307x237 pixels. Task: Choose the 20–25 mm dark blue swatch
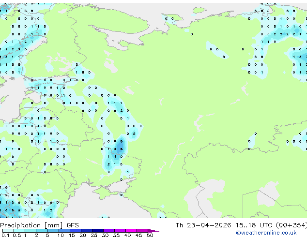point(86,231)
